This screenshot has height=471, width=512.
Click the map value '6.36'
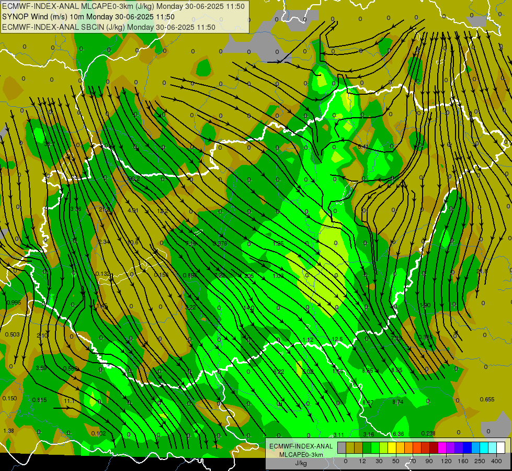399,434
